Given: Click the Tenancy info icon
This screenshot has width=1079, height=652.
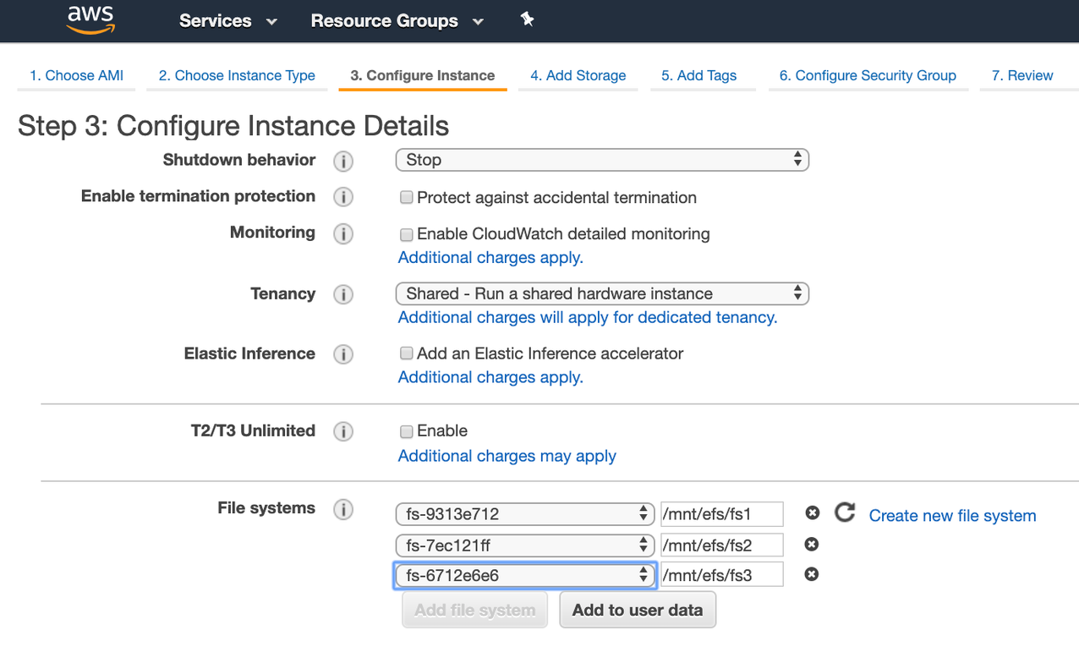Looking at the screenshot, I should pos(343,294).
